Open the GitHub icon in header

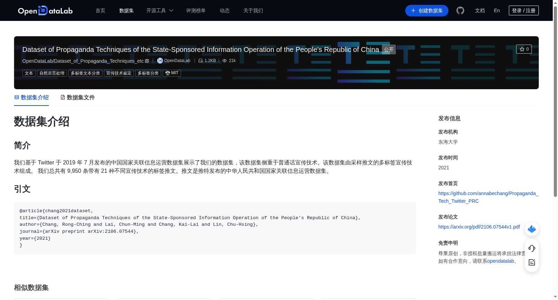(460, 10)
